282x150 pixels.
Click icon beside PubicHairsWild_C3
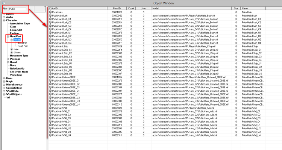pos(50,118)
